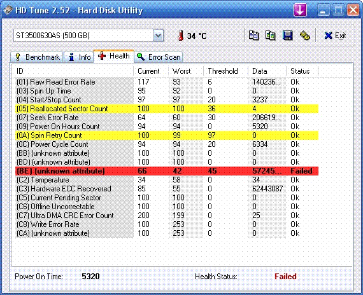Switch to the Benchmark tab
The width and height of the screenshot is (363, 295).
(36, 57)
